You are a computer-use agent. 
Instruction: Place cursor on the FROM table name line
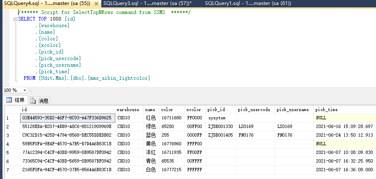pos(95,78)
